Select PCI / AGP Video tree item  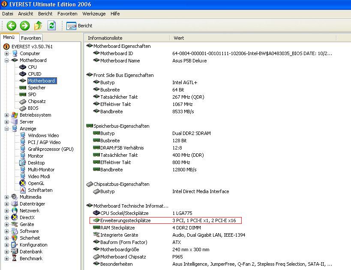[x=44, y=142]
